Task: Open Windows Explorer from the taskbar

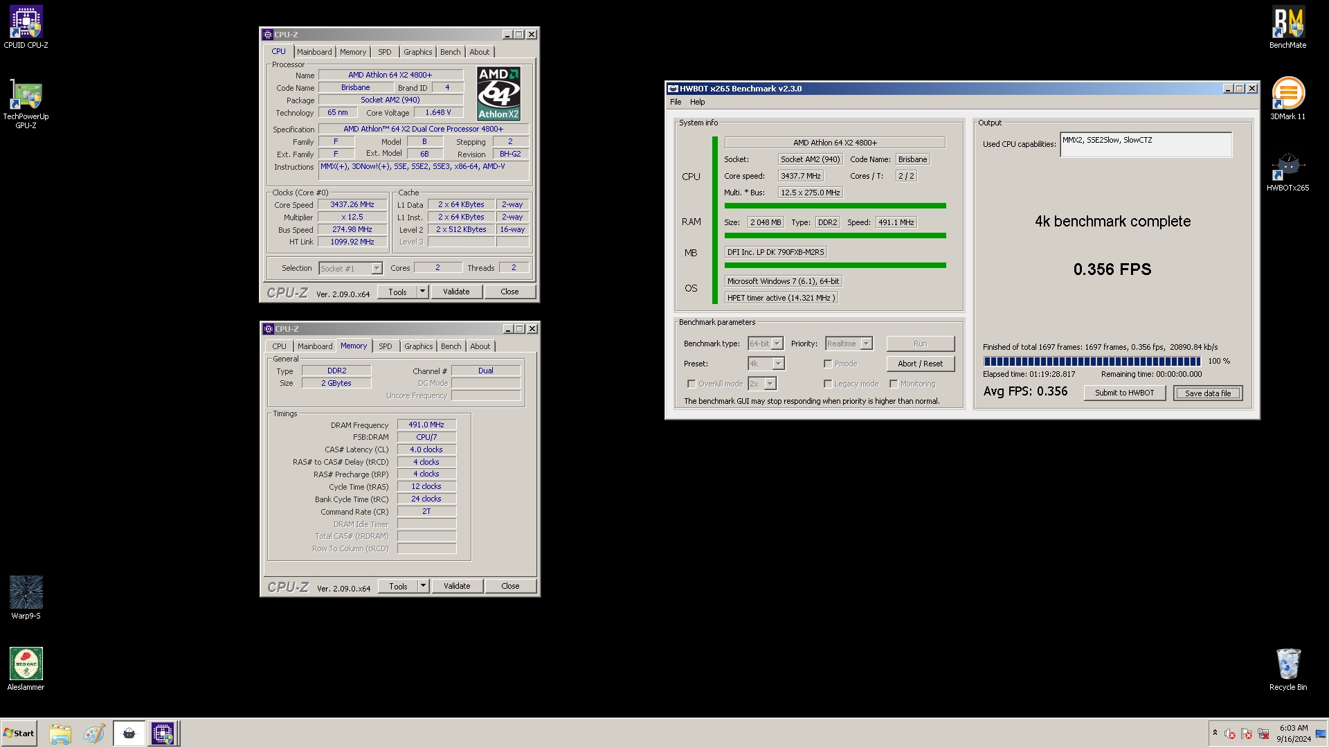Action: click(60, 733)
